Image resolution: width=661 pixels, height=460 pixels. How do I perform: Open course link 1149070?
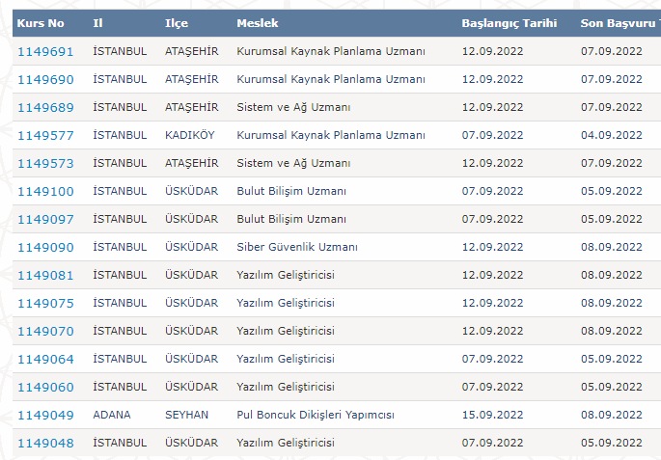(x=45, y=331)
